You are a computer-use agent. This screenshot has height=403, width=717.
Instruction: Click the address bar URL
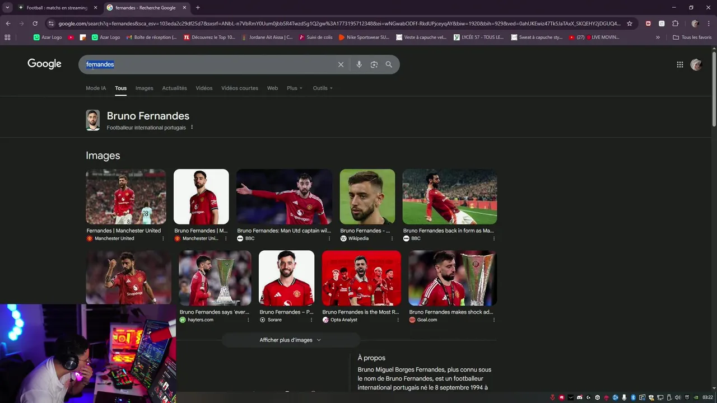click(339, 24)
